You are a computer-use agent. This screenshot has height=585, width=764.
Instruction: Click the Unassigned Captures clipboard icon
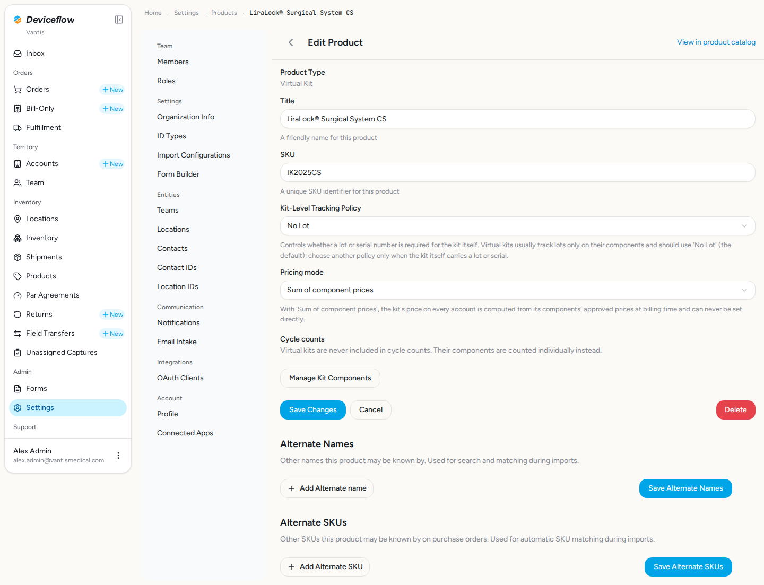point(18,353)
